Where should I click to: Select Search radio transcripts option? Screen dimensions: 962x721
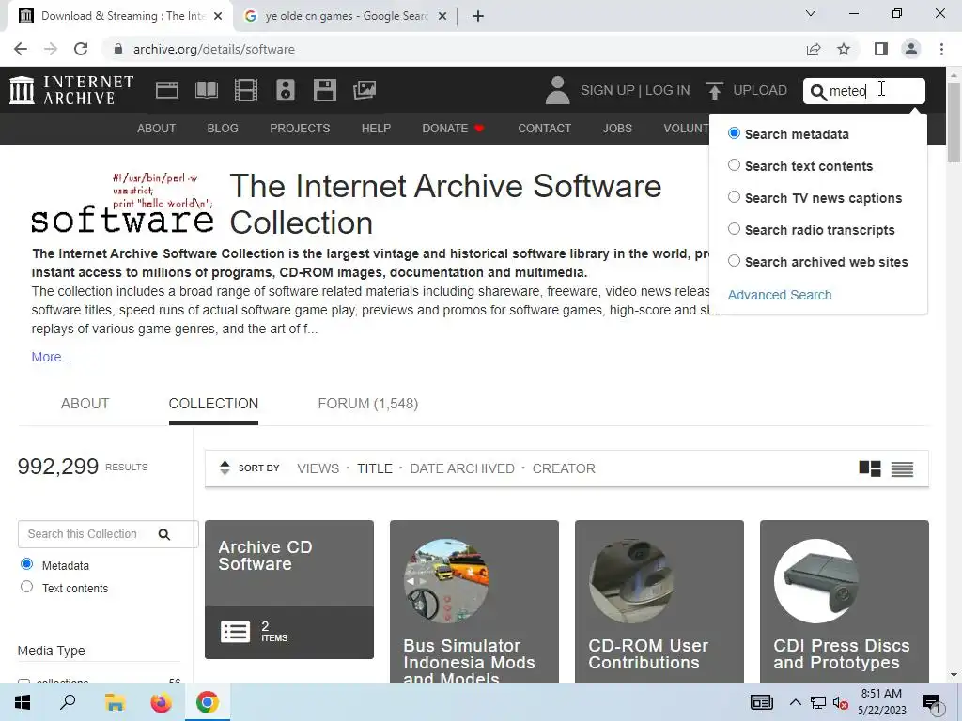(734, 229)
